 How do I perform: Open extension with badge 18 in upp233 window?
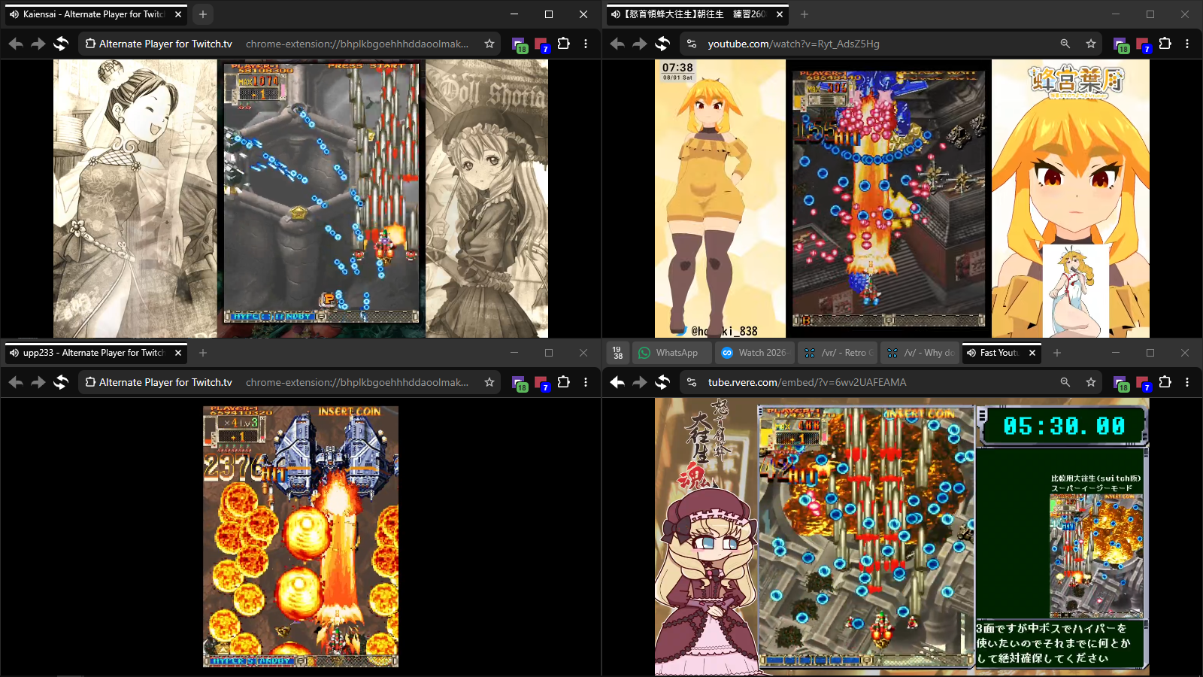(519, 383)
